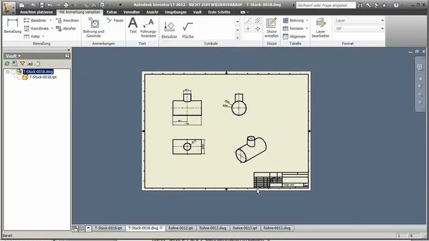Toggle status circle of T-Stück-0018.dwg
Viewport: 429px width, 241px height.
tap(13, 72)
